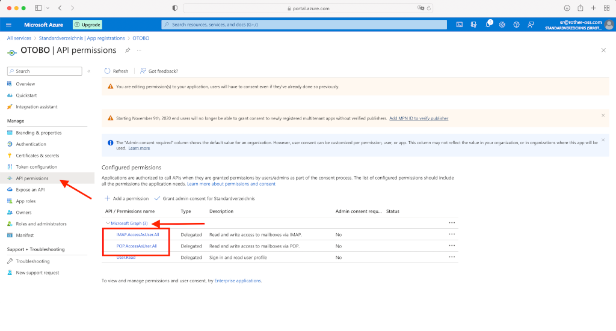This screenshot has width=616, height=331.
Task: Click the Safari share icon
Action: [x=581, y=8]
